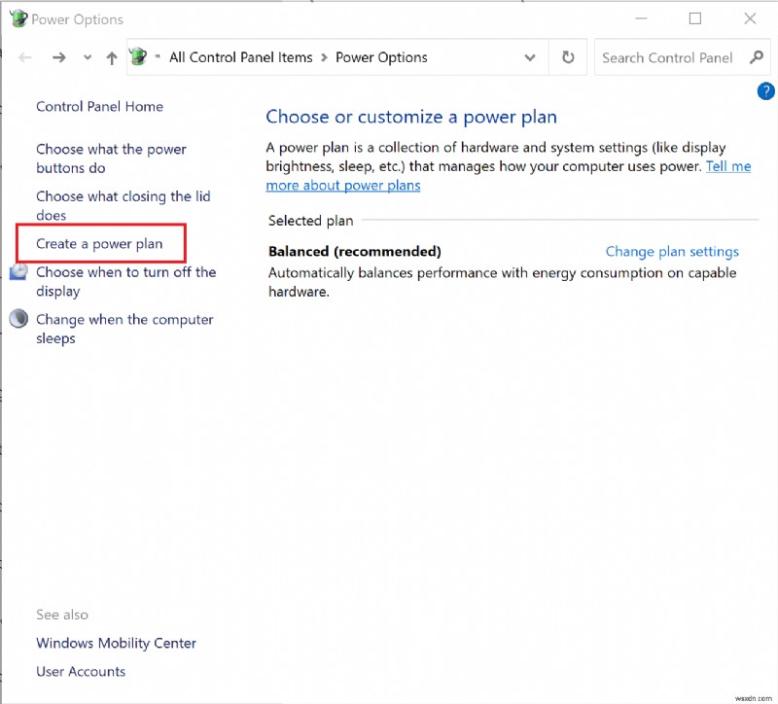Click the search magnifier icon

757,57
